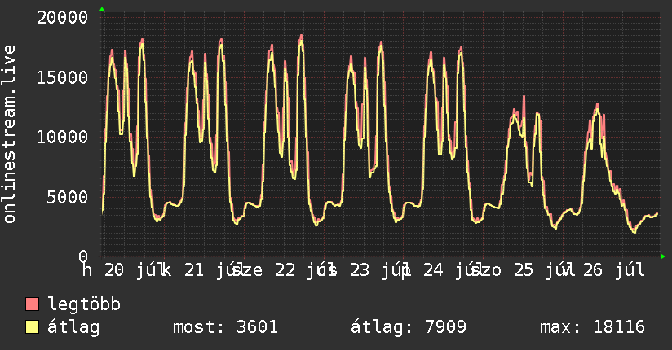Click the pink legtöbb color swatch
This screenshot has width=672, height=350.
[32, 304]
